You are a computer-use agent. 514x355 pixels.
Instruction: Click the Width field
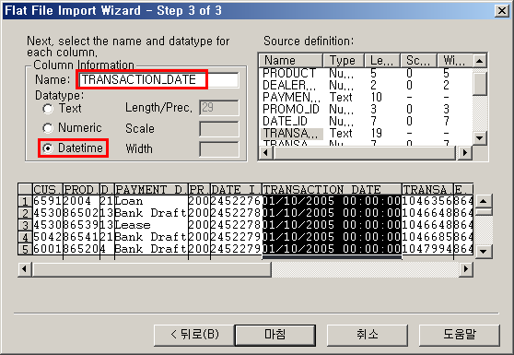tap(219, 149)
